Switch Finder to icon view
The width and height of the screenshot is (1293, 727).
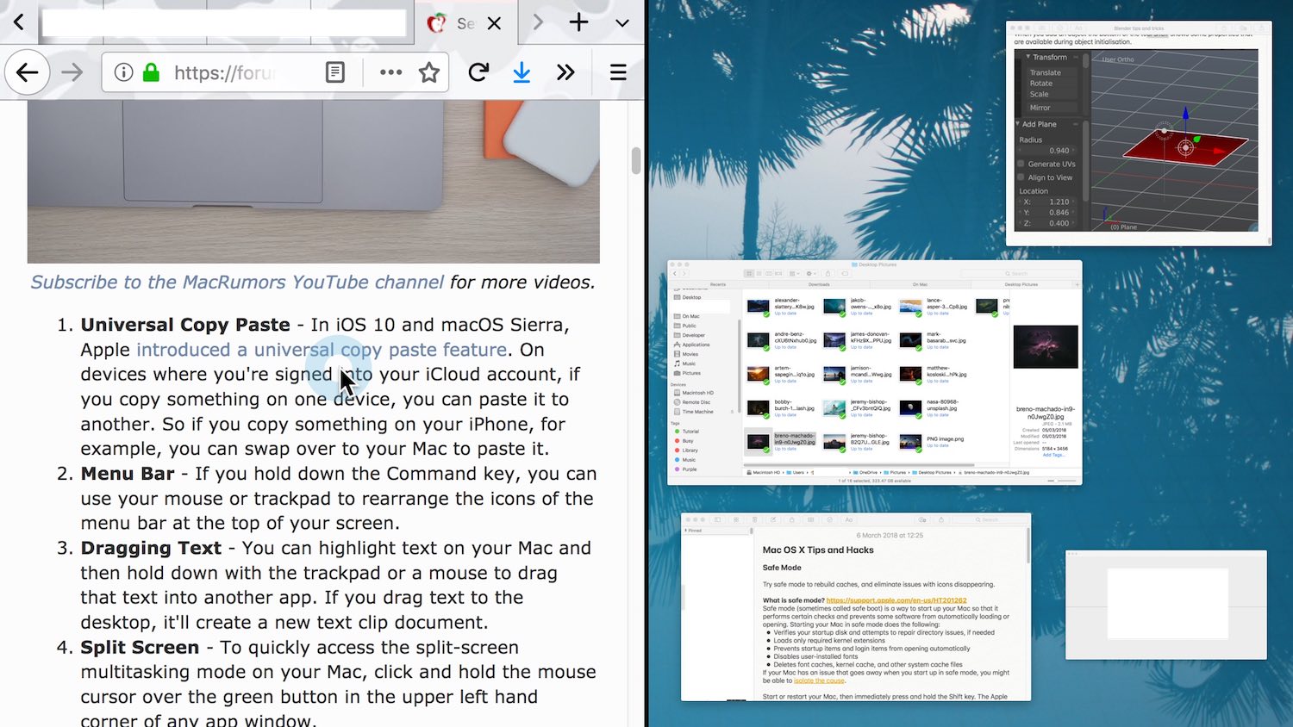(749, 273)
